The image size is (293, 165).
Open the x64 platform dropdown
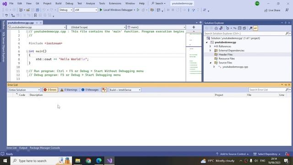(86, 10)
